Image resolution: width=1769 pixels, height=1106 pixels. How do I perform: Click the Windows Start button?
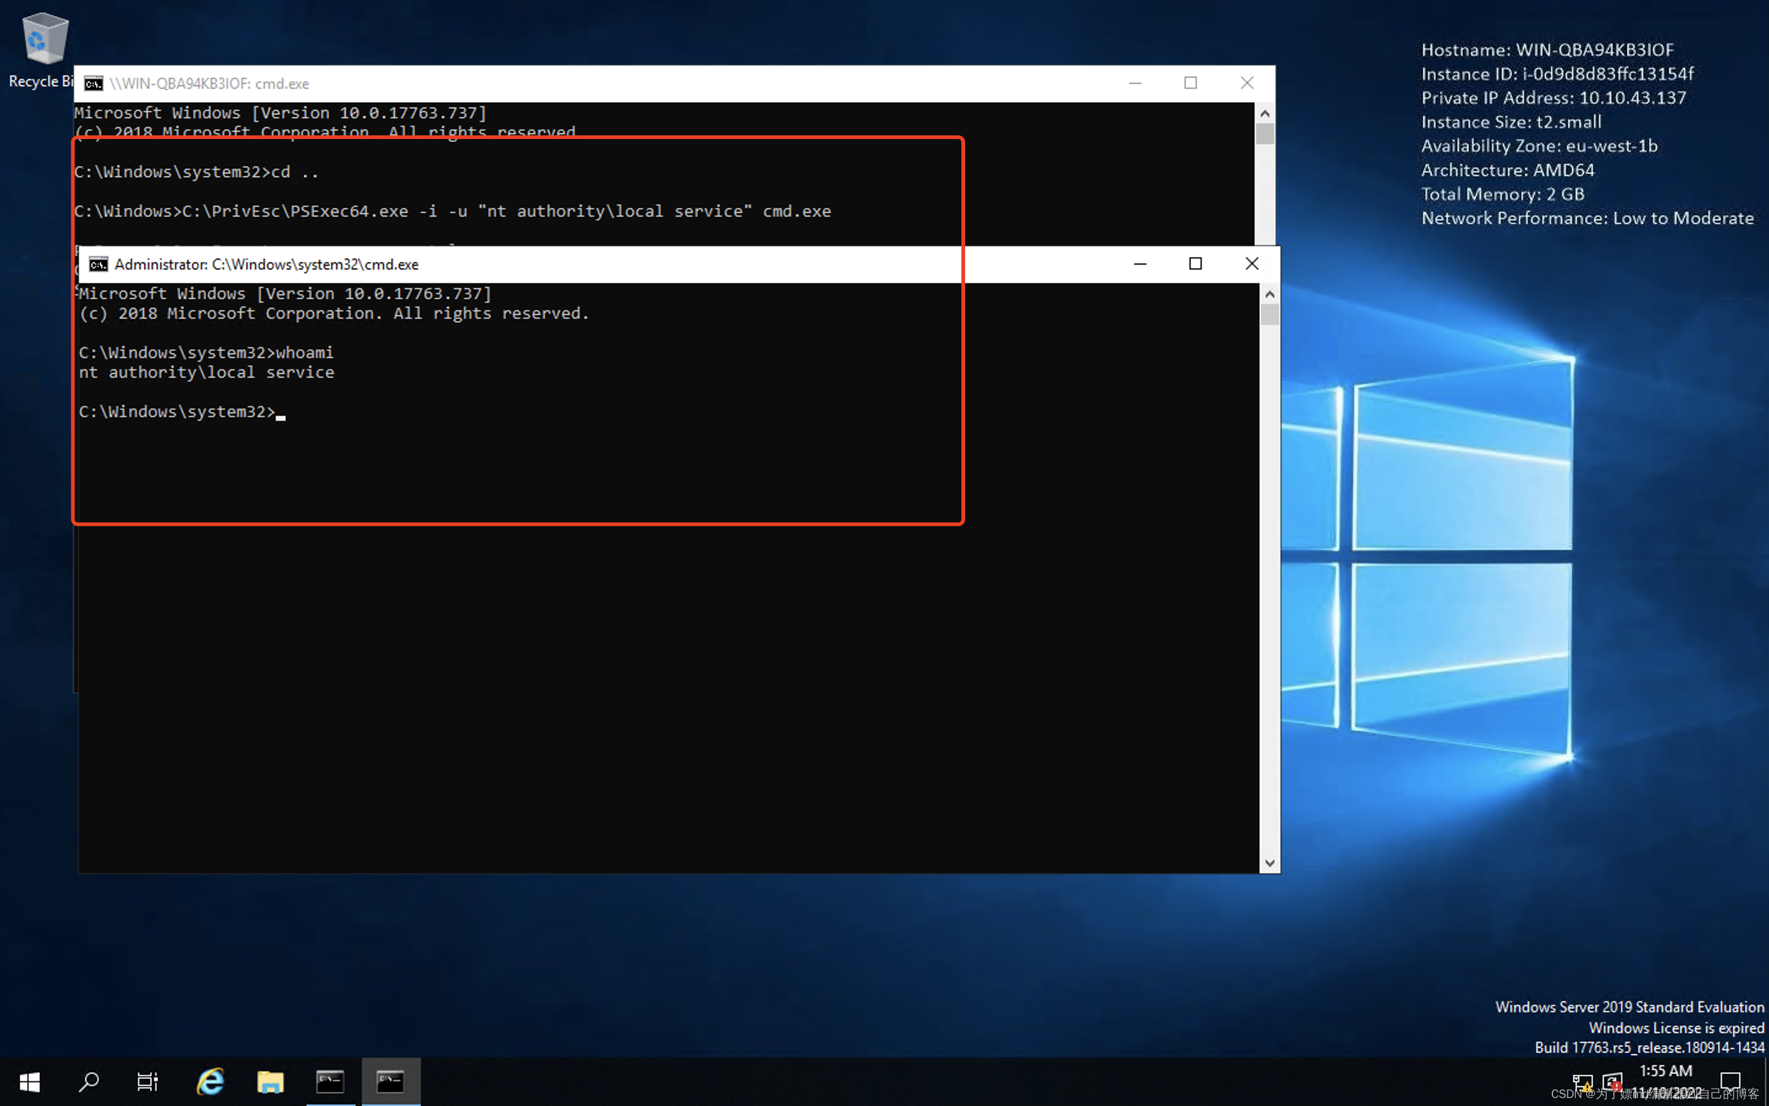click(30, 1081)
